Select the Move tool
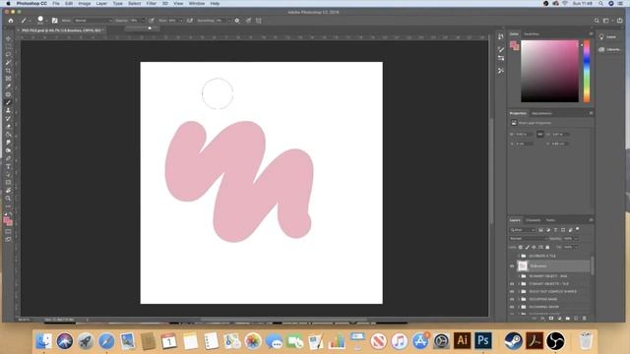630x354 pixels. point(8,38)
